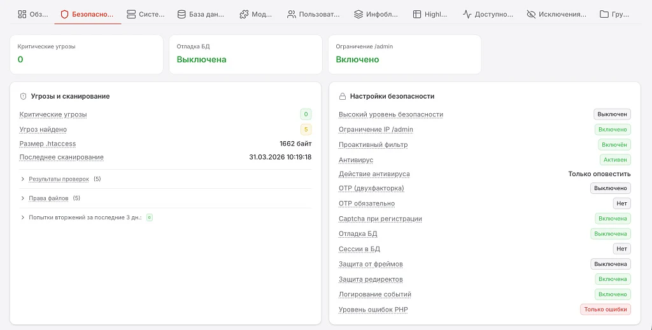Click the Включён badge for Проактивный фильтр
This screenshot has width=652, height=330.
[614, 145]
